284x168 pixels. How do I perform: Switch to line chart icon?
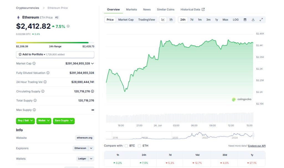(163, 20)
